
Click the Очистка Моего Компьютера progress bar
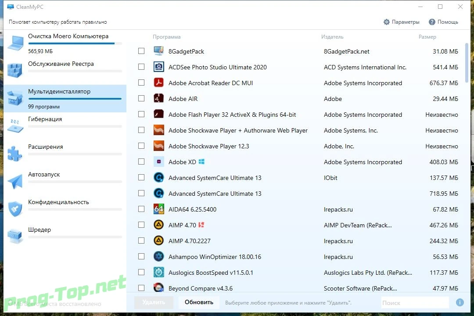point(75,43)
